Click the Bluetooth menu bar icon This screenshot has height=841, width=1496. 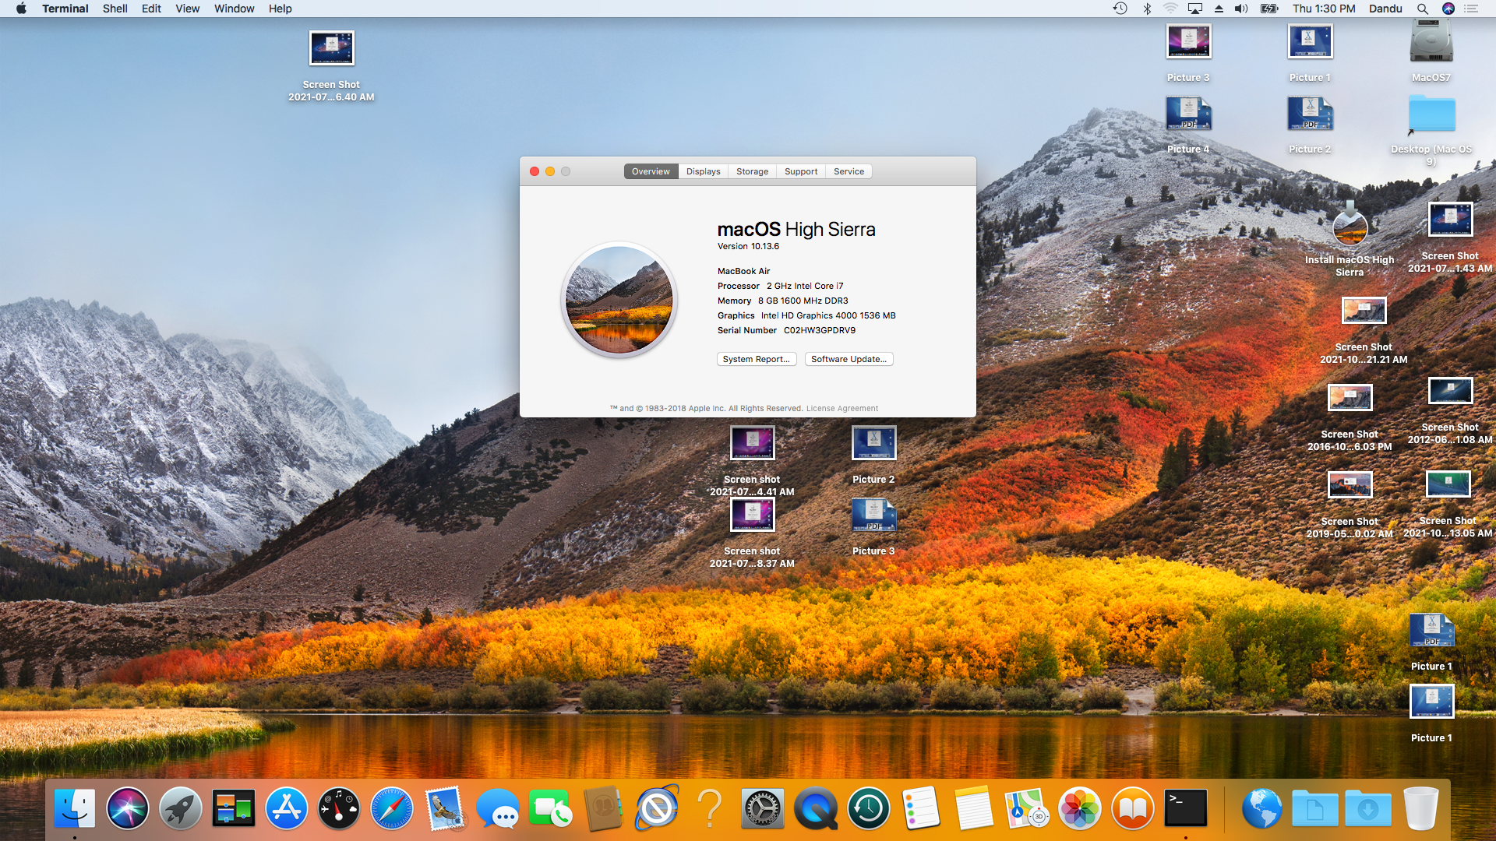[1147, 9]
